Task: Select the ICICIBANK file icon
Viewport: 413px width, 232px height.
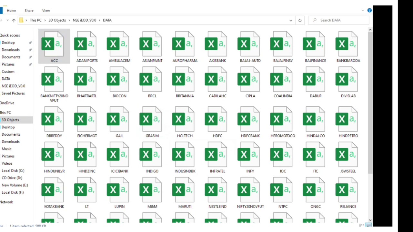Action: tap(117, 155)
